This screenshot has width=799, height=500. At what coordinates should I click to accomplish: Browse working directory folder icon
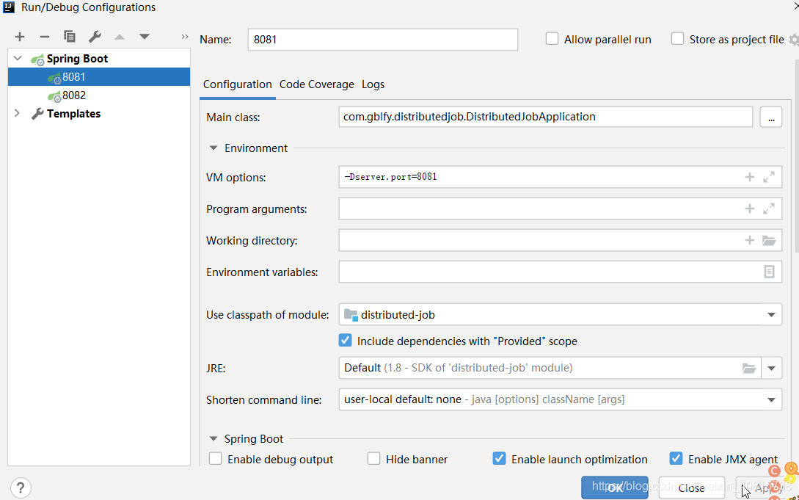click(769, 240)
